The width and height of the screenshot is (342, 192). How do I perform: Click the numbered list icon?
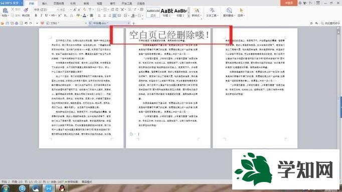click(106, 10)
